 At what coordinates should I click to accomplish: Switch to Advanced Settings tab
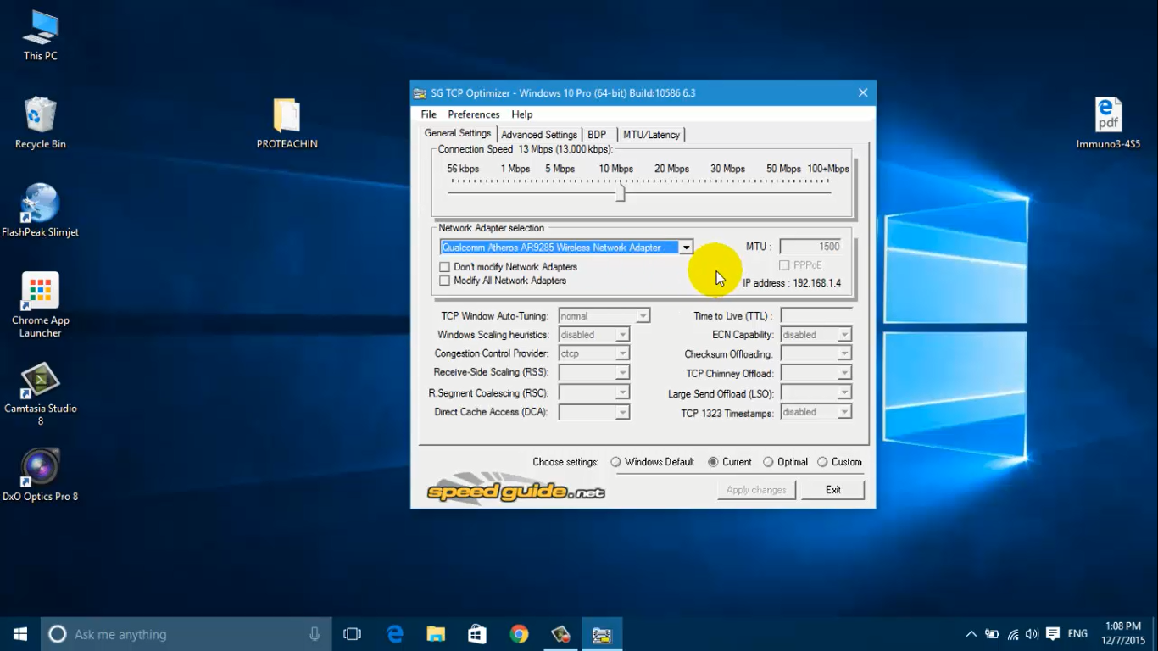pos(539,135)
